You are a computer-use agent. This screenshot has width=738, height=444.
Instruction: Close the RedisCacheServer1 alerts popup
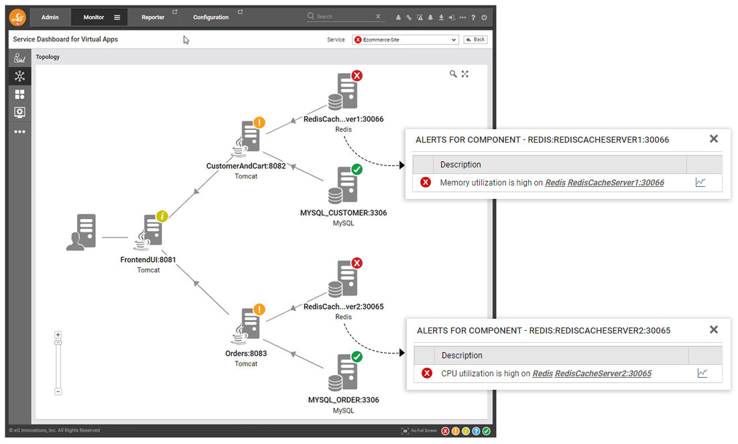click(714, 139)
